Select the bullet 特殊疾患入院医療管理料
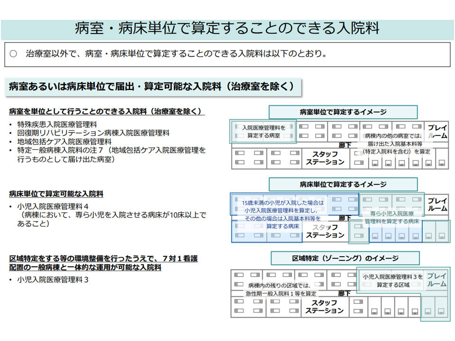The width and height of the screenshot is (455, 341). 57,125
